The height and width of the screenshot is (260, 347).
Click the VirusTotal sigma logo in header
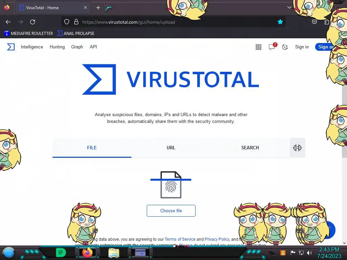click(x=11, y=47)
